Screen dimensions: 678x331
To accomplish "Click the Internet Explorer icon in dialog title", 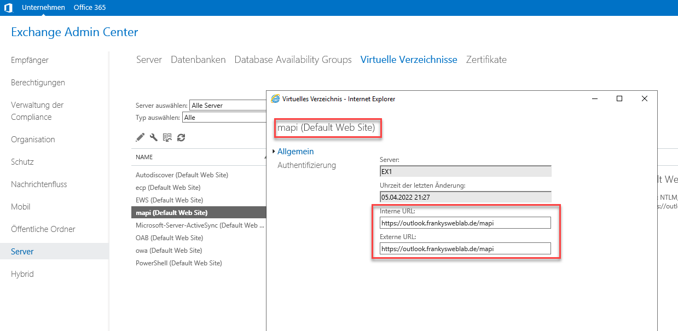I will [x=275, y=99].
